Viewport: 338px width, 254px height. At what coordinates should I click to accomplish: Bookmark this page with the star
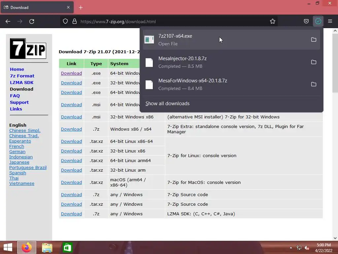coord(272,21)
